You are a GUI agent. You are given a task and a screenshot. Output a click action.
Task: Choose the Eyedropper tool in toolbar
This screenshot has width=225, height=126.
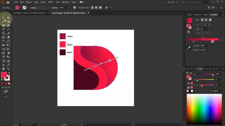[x=4, y=57]
